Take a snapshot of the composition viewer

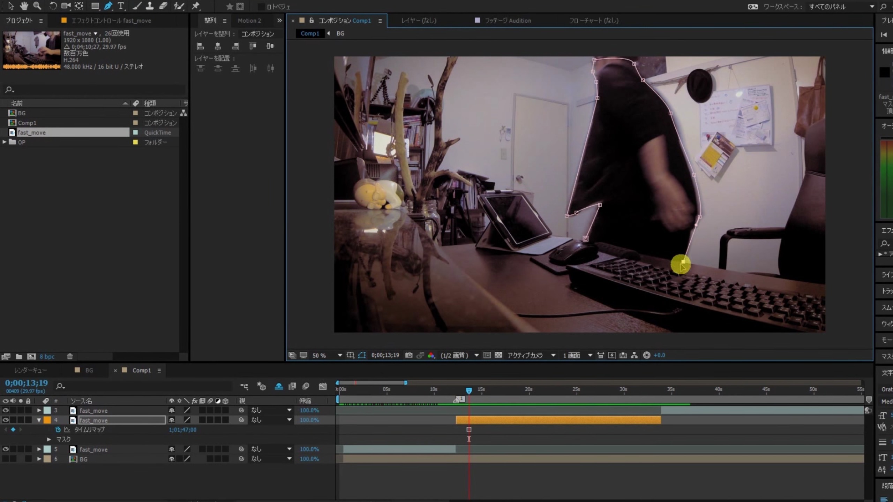tap(409, 355)
